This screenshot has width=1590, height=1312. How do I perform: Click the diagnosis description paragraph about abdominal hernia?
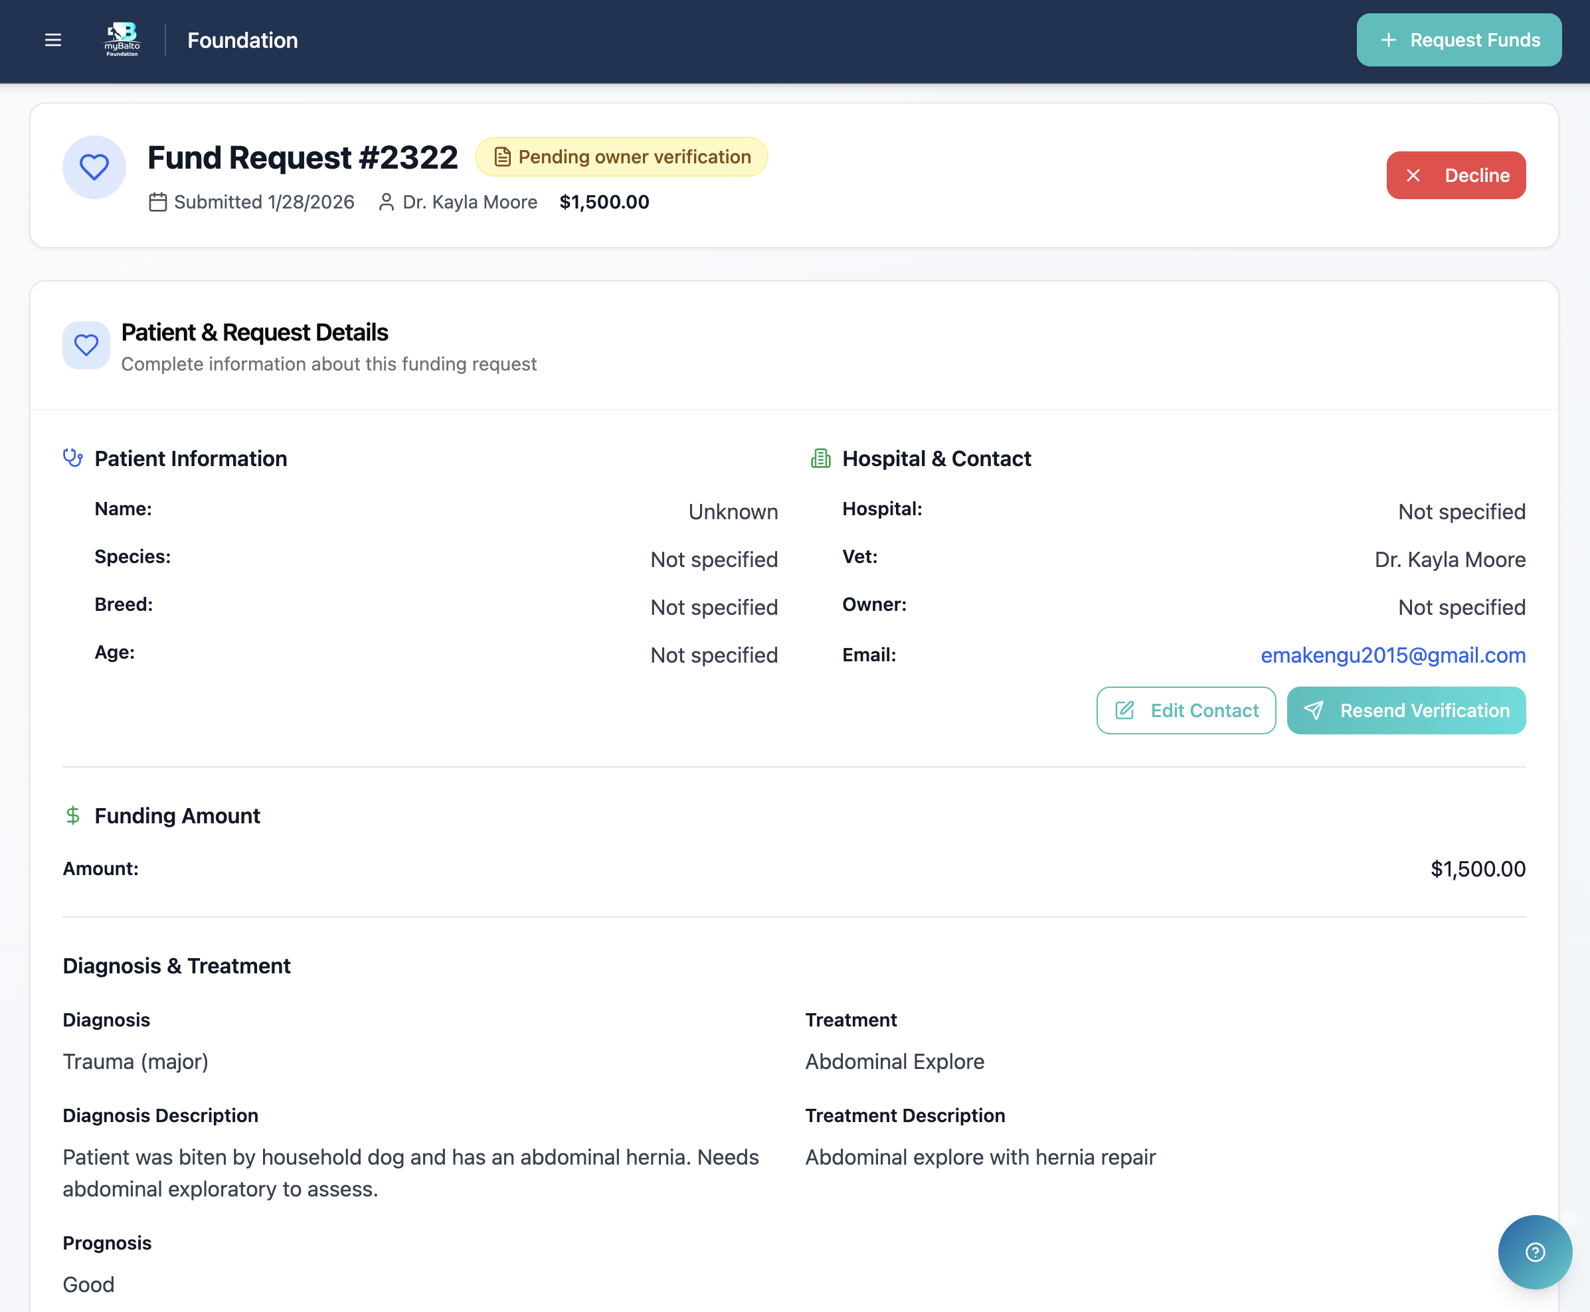[410, 1173]
